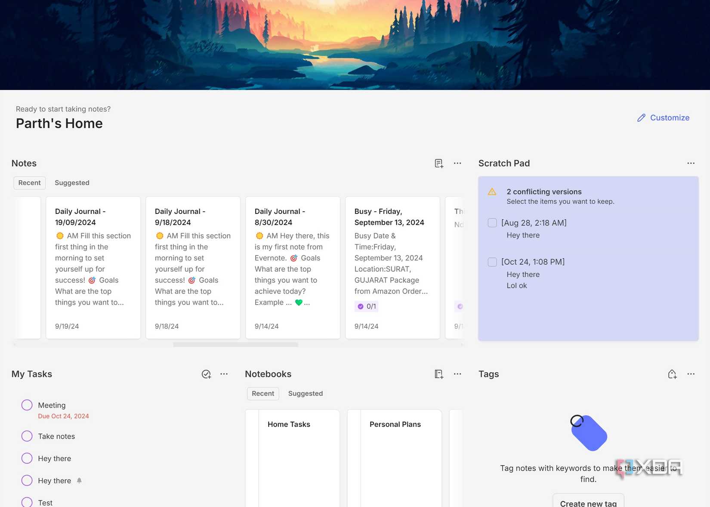Open the My Tasks options menu
Image resolution: width=710 pixels, height=507 pixels.
224,374
